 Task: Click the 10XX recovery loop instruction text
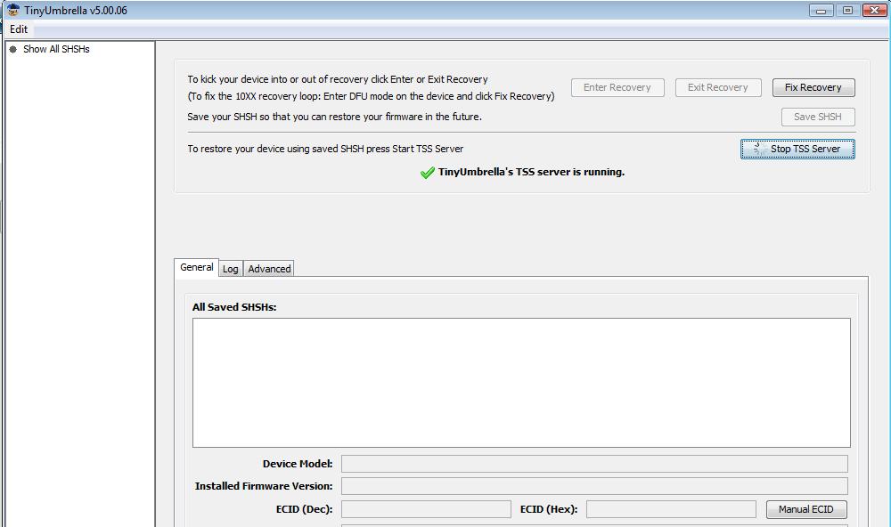[371, 96]
